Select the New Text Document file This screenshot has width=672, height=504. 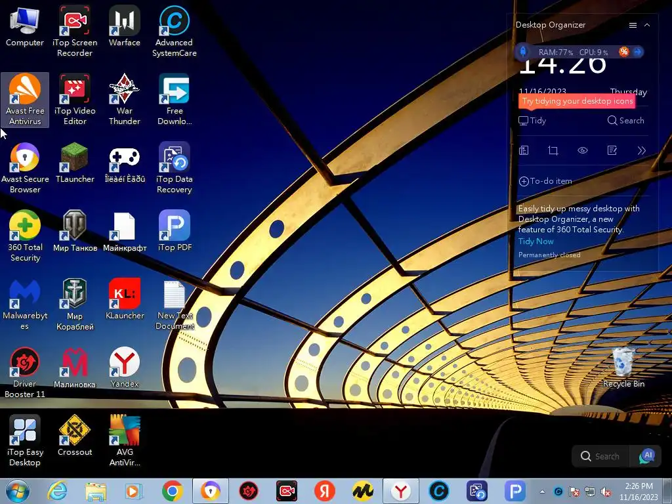174,304
